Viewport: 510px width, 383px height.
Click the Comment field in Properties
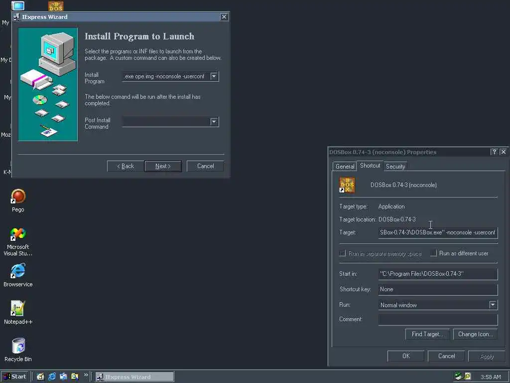point(438,320)
